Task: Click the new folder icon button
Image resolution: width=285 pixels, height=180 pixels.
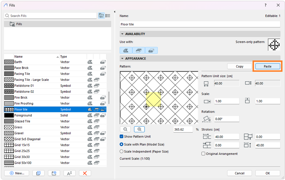Action: [54, 173]
